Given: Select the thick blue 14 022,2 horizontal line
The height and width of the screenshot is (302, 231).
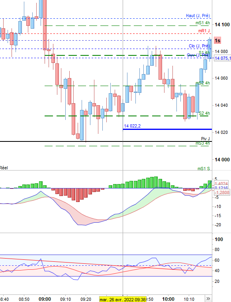Looking at the screenshot, I should [x=167, y=129].
